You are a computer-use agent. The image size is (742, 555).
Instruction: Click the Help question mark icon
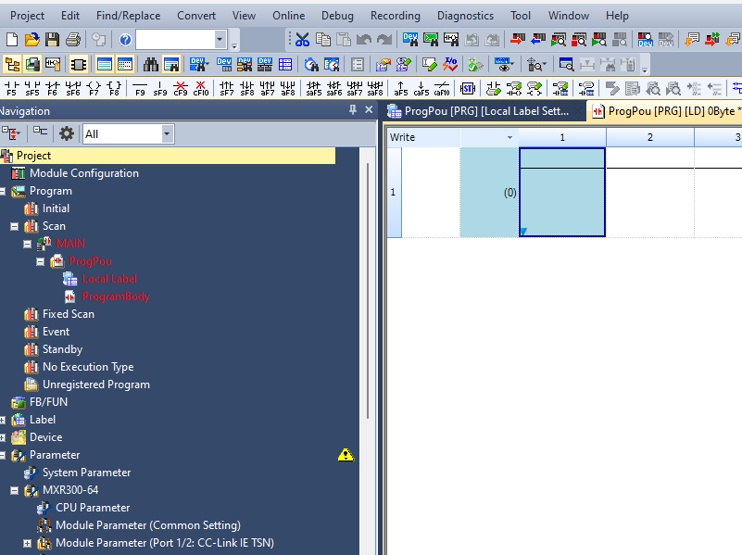coord(125,39)
